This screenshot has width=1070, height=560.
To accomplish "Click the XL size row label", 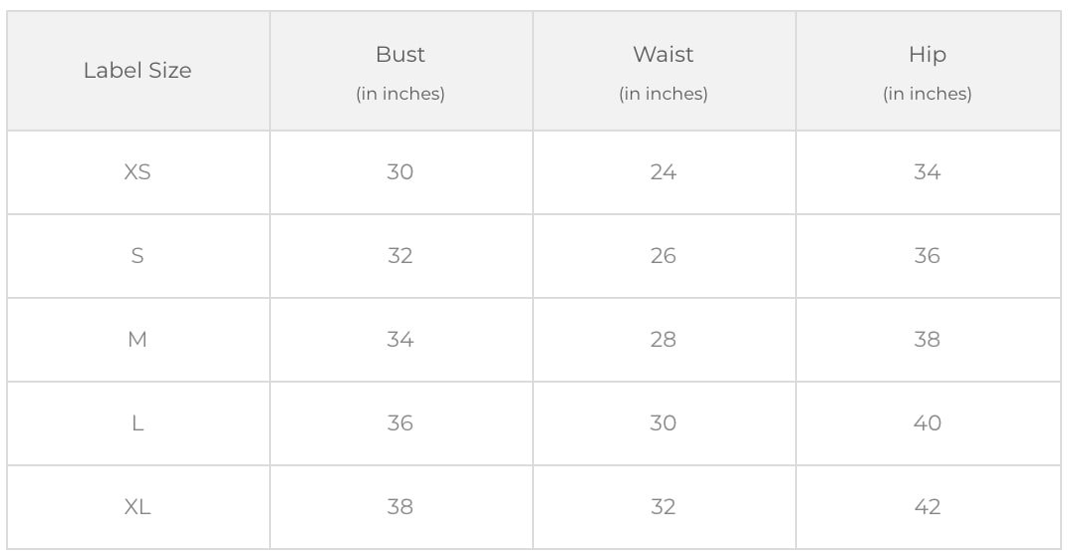I will (137, 507).
